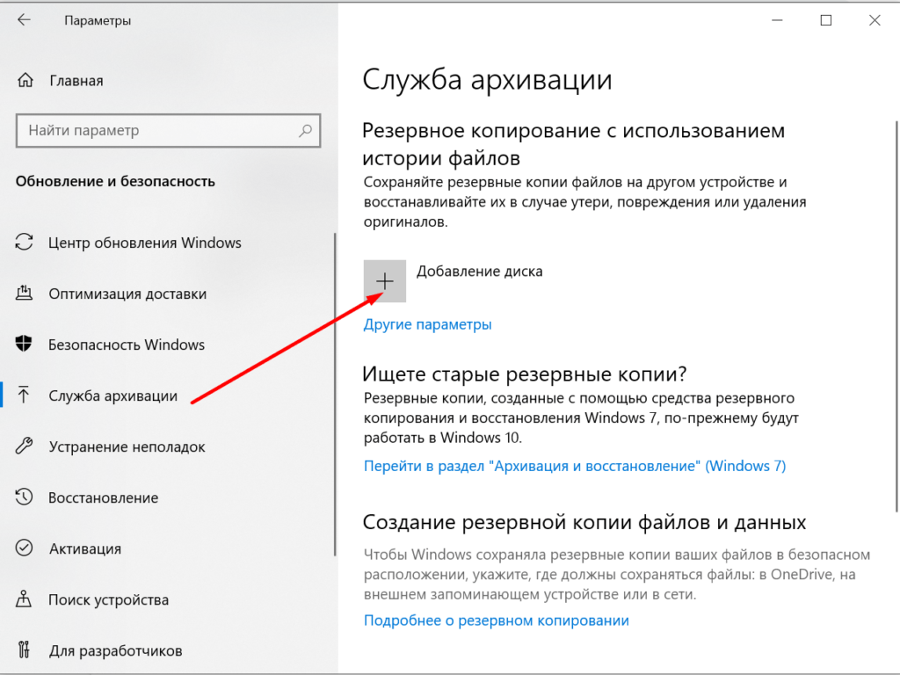Viewport: 900px width, 675px height.
Task: Click the recovery clock icon
Action: coord(24,497)
